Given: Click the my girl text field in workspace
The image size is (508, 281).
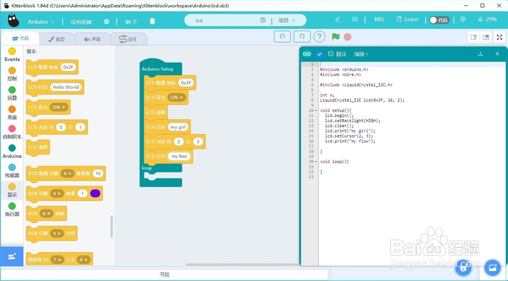Looking at the screenshot, I should (178, 127).
